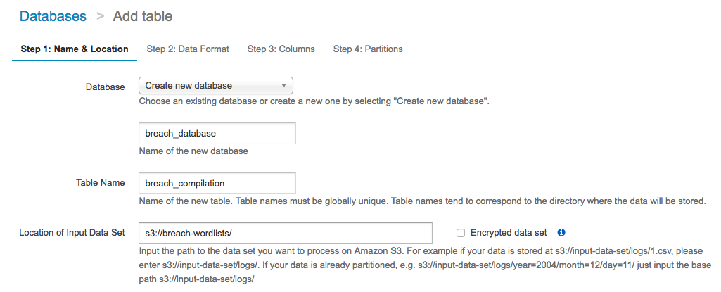Open the Create new database dropdown

tap(215, 86)
